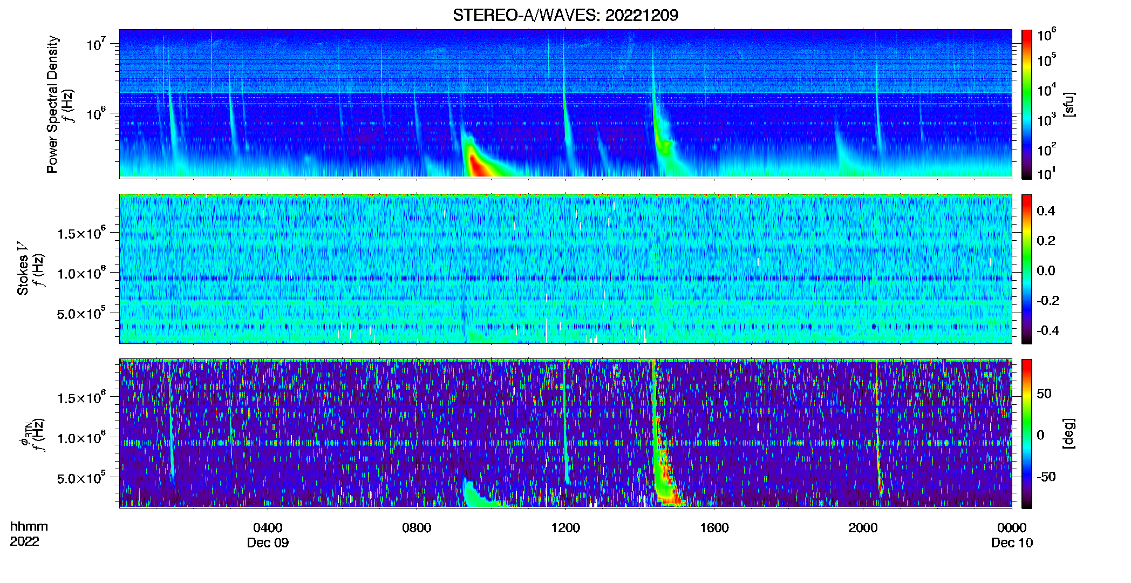Click the Dec 09 date label
Image resolution: width=1131 pixels, height=583 pixels.
point(268,543)
